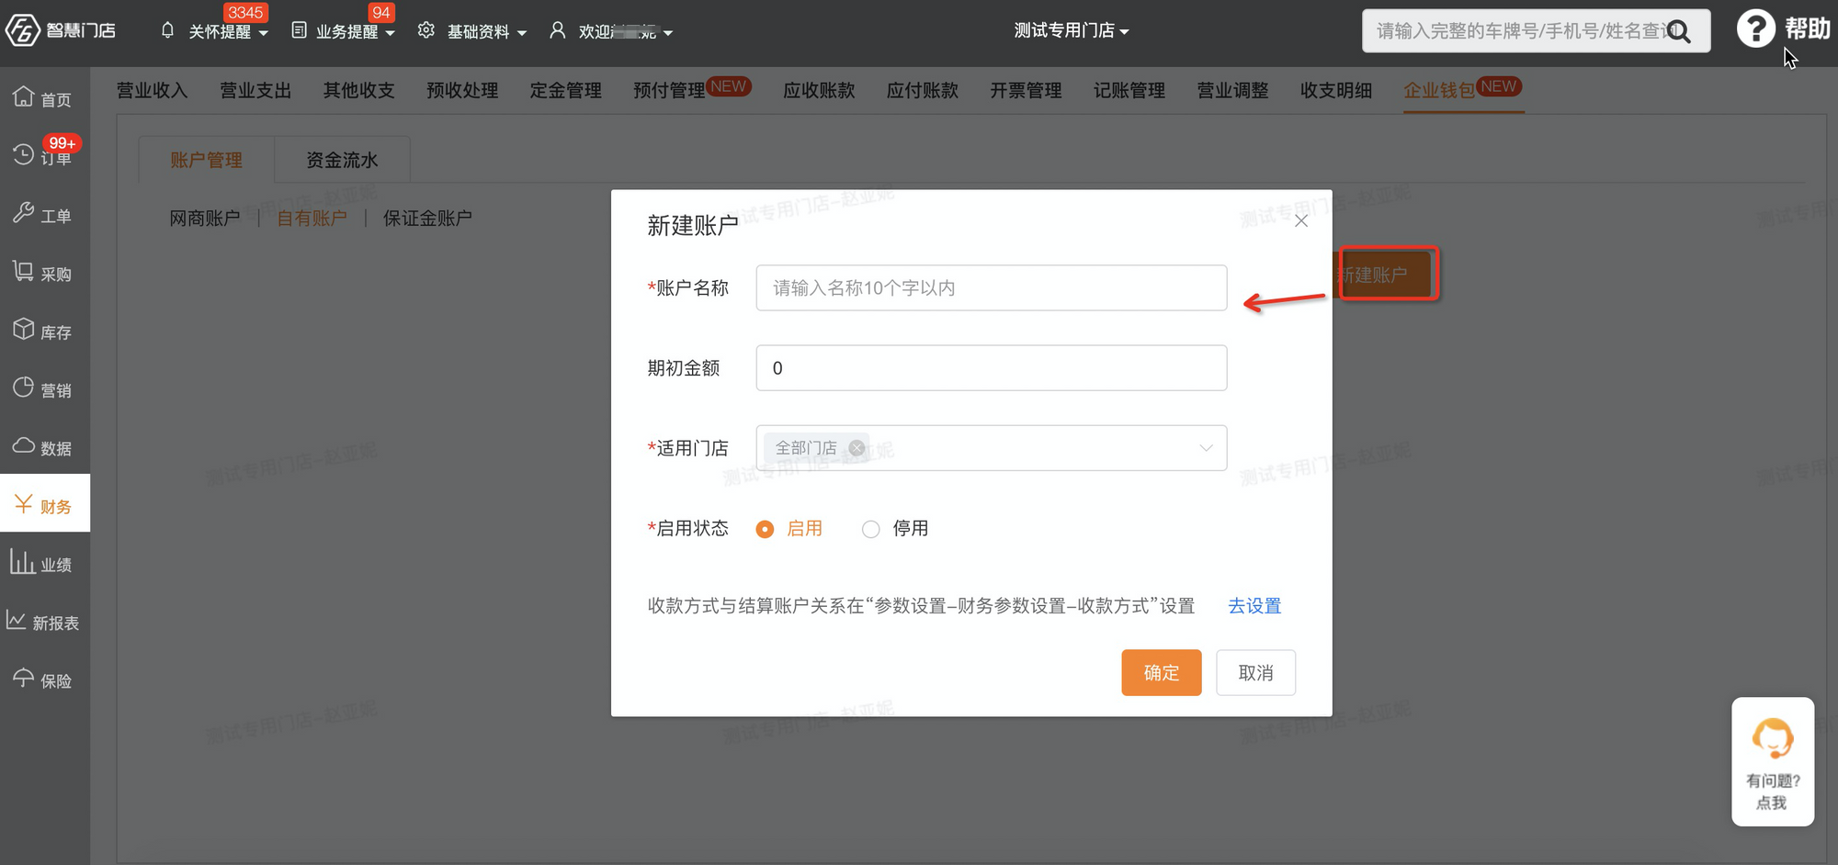Select the 自有账户 account type

click(x=312, y=218)
